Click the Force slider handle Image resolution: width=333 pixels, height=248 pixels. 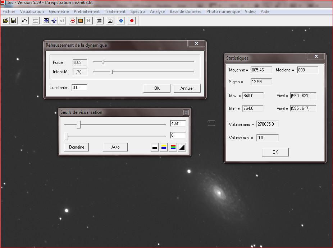click(103, 62)
